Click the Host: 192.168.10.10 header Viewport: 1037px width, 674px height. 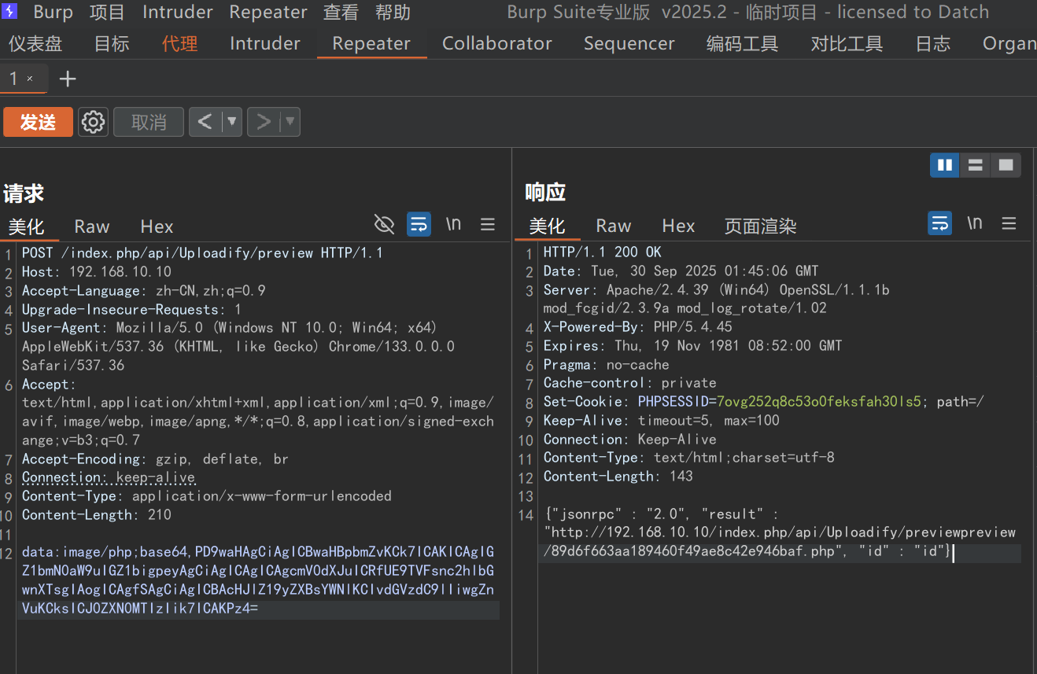click(97, 271)
